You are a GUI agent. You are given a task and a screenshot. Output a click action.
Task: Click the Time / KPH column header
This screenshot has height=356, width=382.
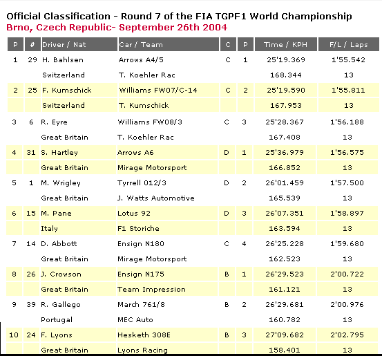pyautogui.click(x=286, y=44)
